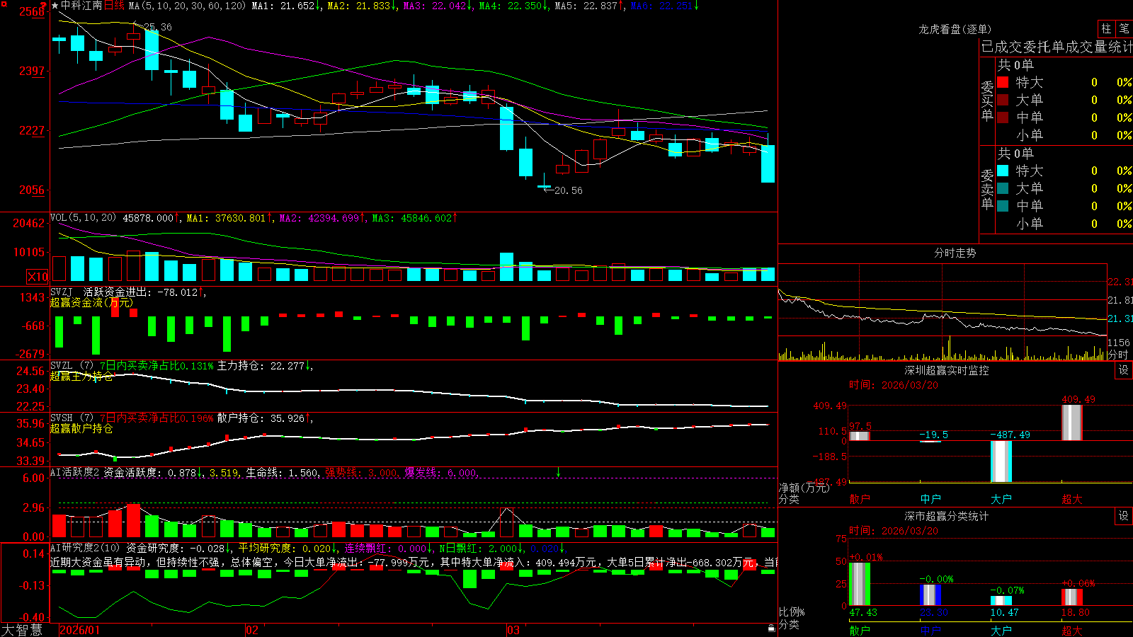Image resolution: width=1133 pixels, height=637 pixels.
Task: Select the 2026/01 date marker
Action: pos(80,630)
